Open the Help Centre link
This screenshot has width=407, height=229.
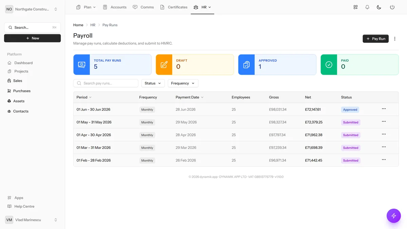(x=24, y=206)
